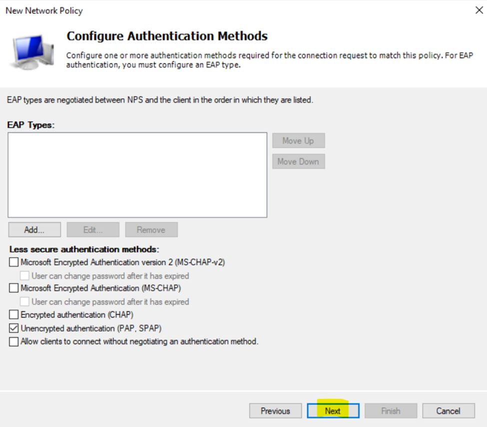Click the Move Up button
This screenshot has width=487, height=427.
coord(299,141)
